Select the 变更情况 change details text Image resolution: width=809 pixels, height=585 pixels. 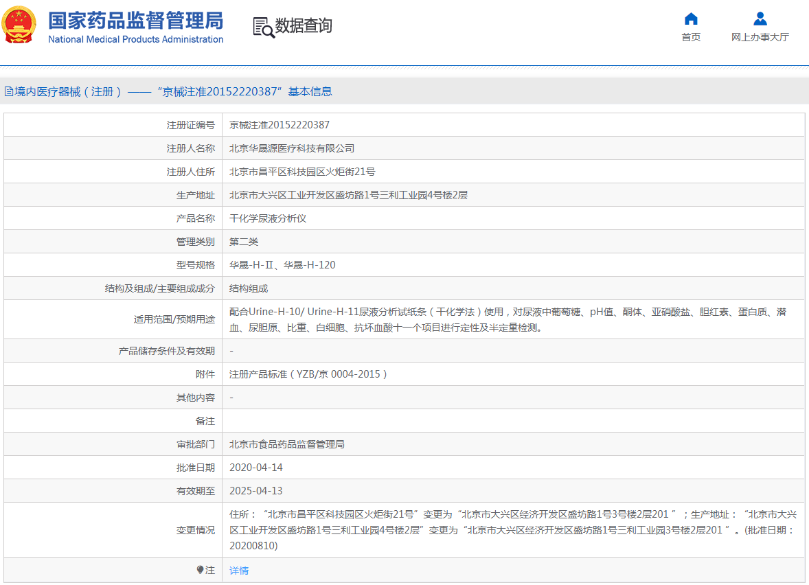(x=513, y=530)
